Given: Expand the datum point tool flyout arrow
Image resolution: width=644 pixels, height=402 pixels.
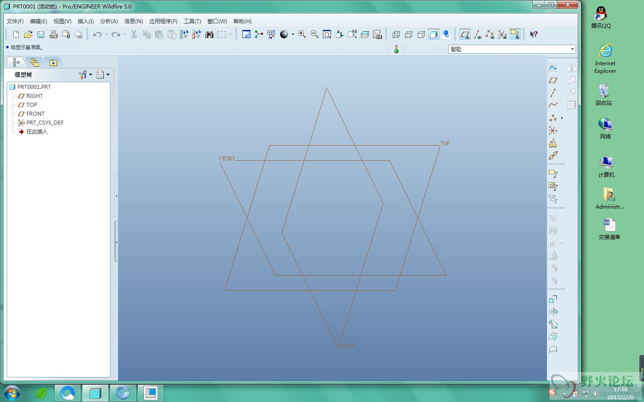Looking at the screenshot, I should click(562, 118).
